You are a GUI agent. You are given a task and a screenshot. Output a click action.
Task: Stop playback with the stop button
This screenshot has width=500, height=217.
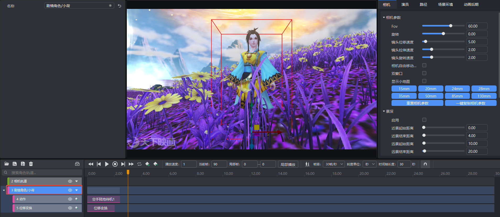pos(115,164)
